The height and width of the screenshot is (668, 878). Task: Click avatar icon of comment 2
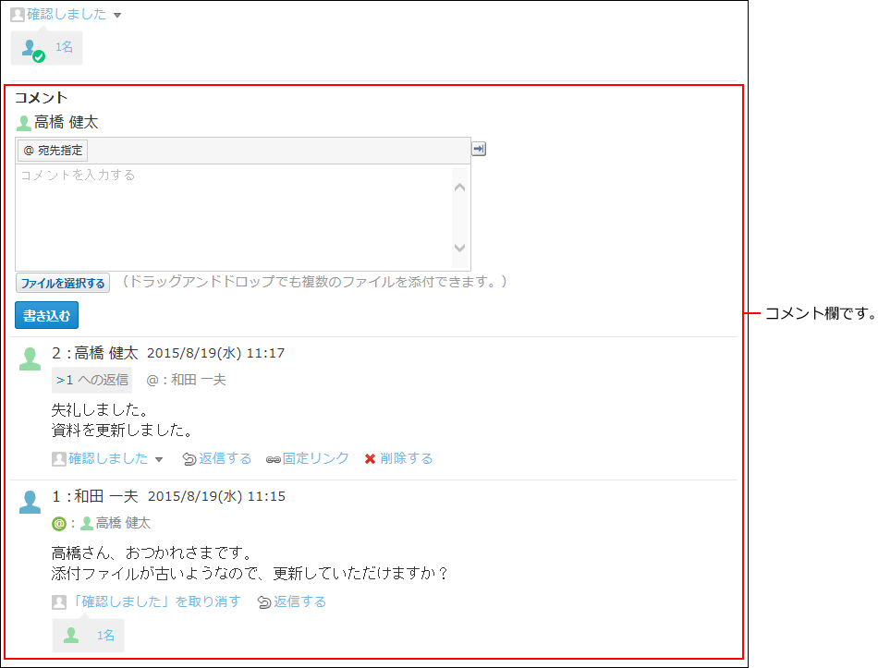coord(30,358)
